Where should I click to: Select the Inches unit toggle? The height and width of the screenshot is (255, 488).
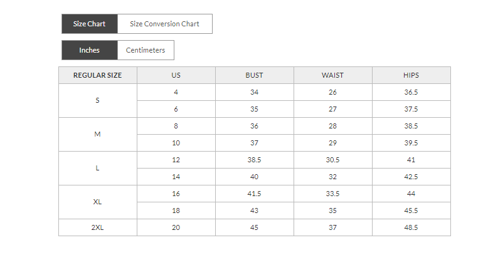click(89, 50)
